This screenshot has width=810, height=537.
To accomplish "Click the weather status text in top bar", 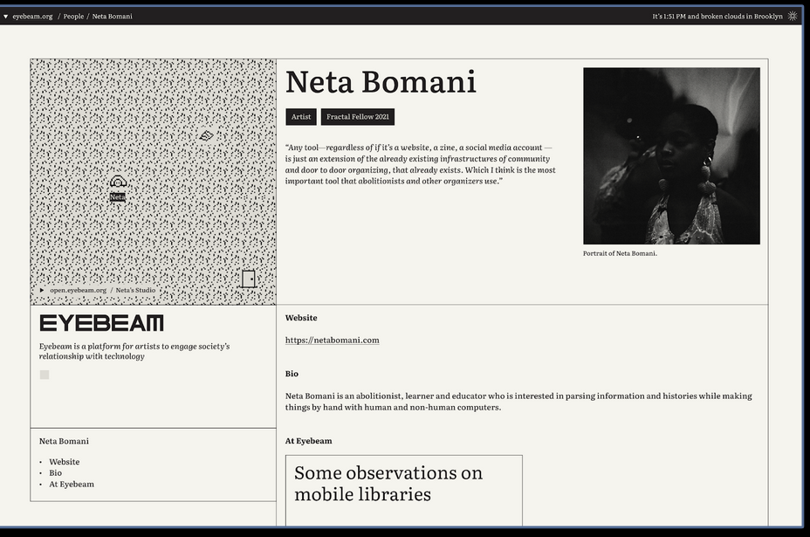I will coord(717,16).
